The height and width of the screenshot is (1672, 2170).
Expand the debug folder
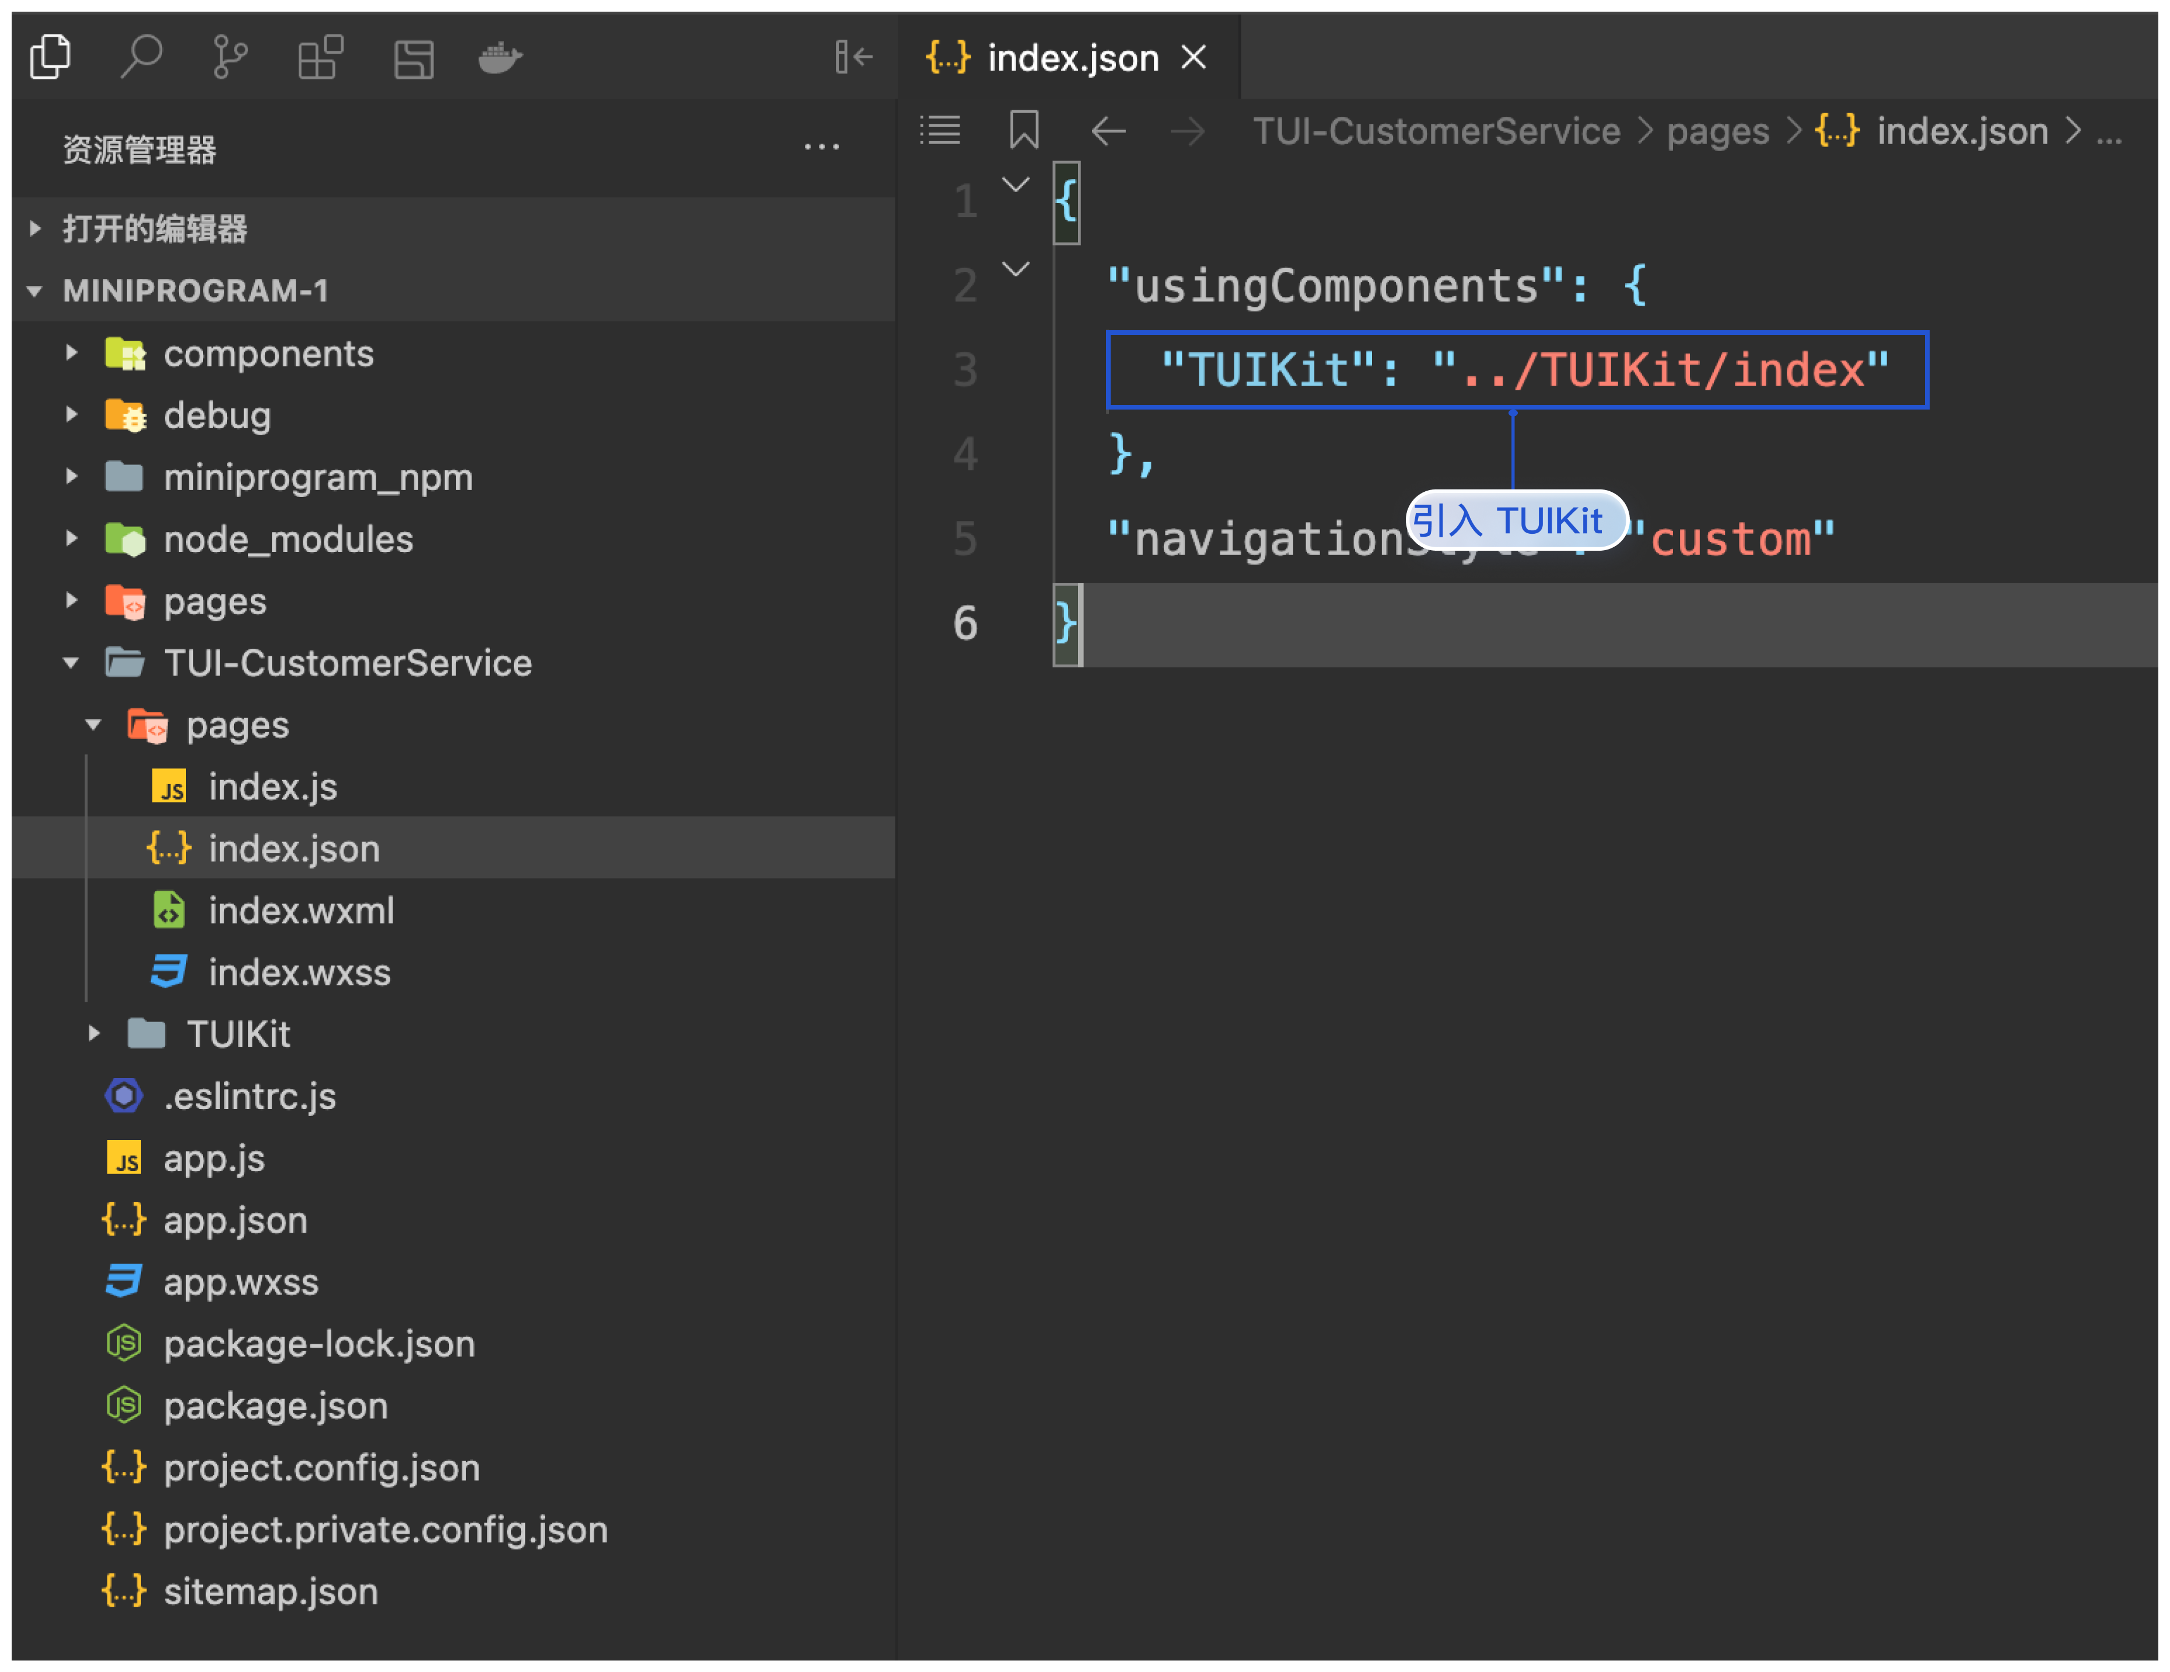click(72, 414)
